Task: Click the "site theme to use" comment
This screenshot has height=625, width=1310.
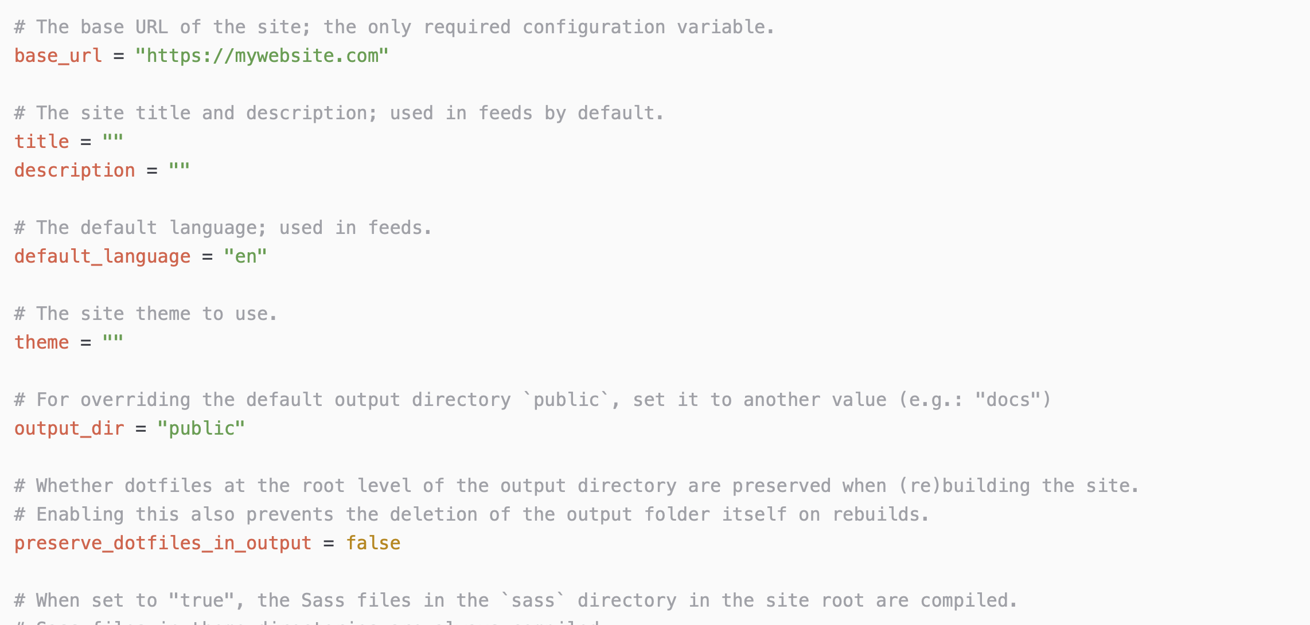Action: point(146,314)
